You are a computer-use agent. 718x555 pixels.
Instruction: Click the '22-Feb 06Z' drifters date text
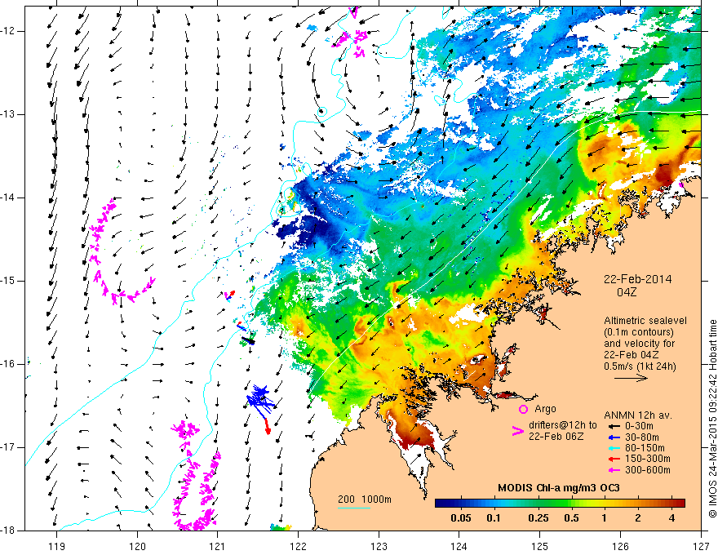(556, 437)
